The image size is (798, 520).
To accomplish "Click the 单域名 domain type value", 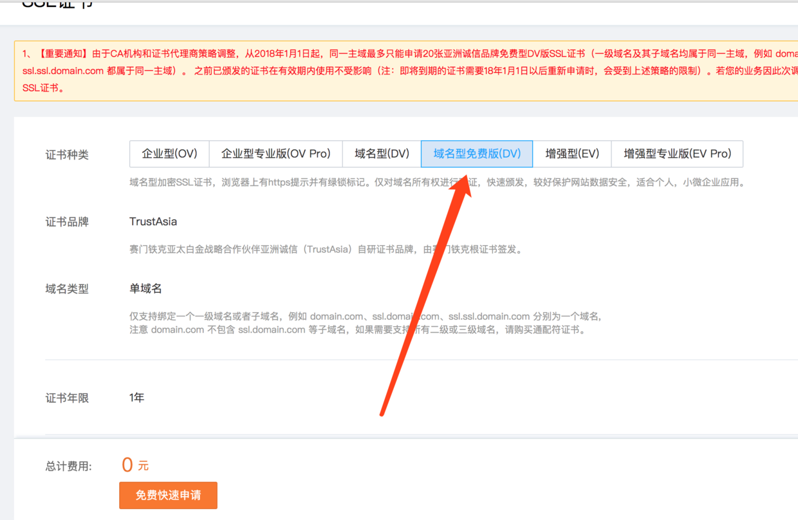I will [145, 289].
